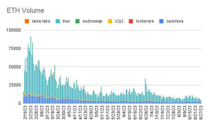Screen dimensions: 208x126
Task: Click the 3/18/23 x-axis date label
Action: [x=53, y=112]
